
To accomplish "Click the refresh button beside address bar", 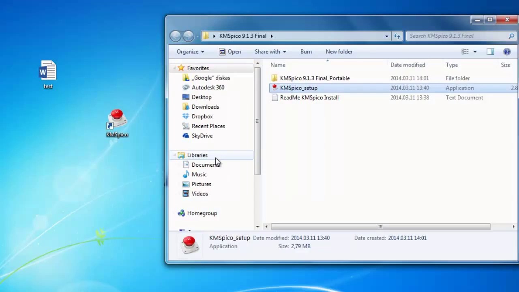I will [x=397, y=36].
